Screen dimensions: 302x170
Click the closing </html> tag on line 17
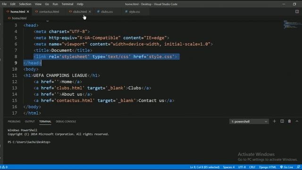(32, 113)
